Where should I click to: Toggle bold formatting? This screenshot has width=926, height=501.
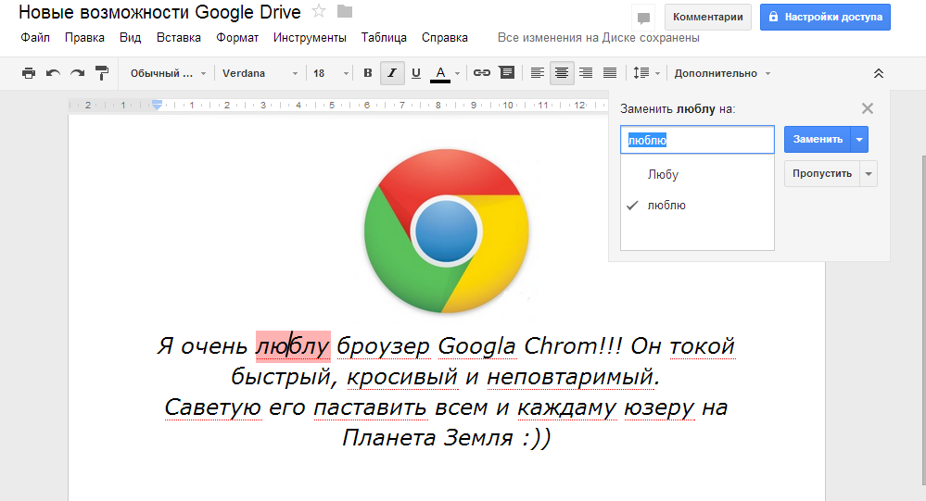click(x=368, y=73)
